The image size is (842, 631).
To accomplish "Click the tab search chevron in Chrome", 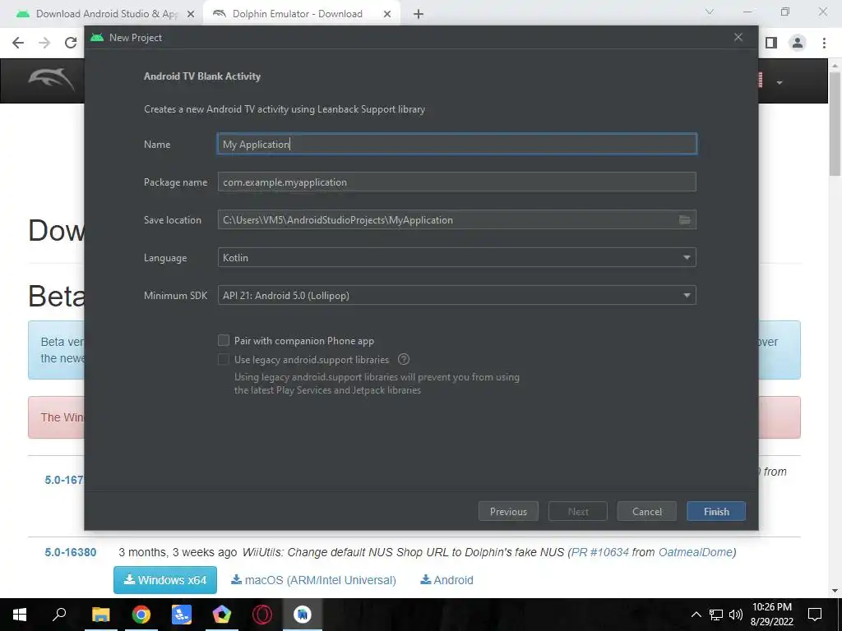I will 710,12.
